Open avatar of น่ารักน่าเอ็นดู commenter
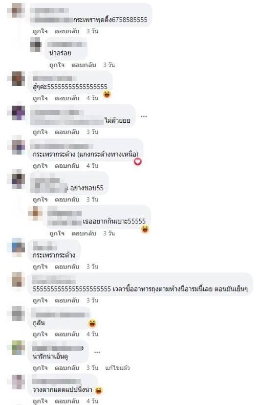The width and height of the screenshot is (259, 405). point(18,348)
